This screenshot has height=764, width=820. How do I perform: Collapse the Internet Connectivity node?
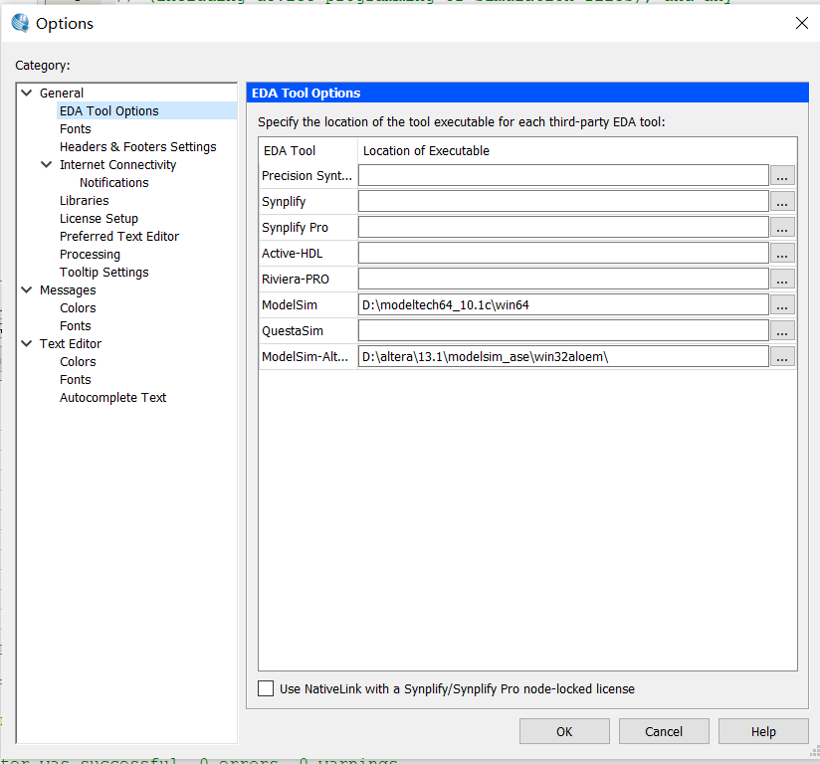click(47, 164)
